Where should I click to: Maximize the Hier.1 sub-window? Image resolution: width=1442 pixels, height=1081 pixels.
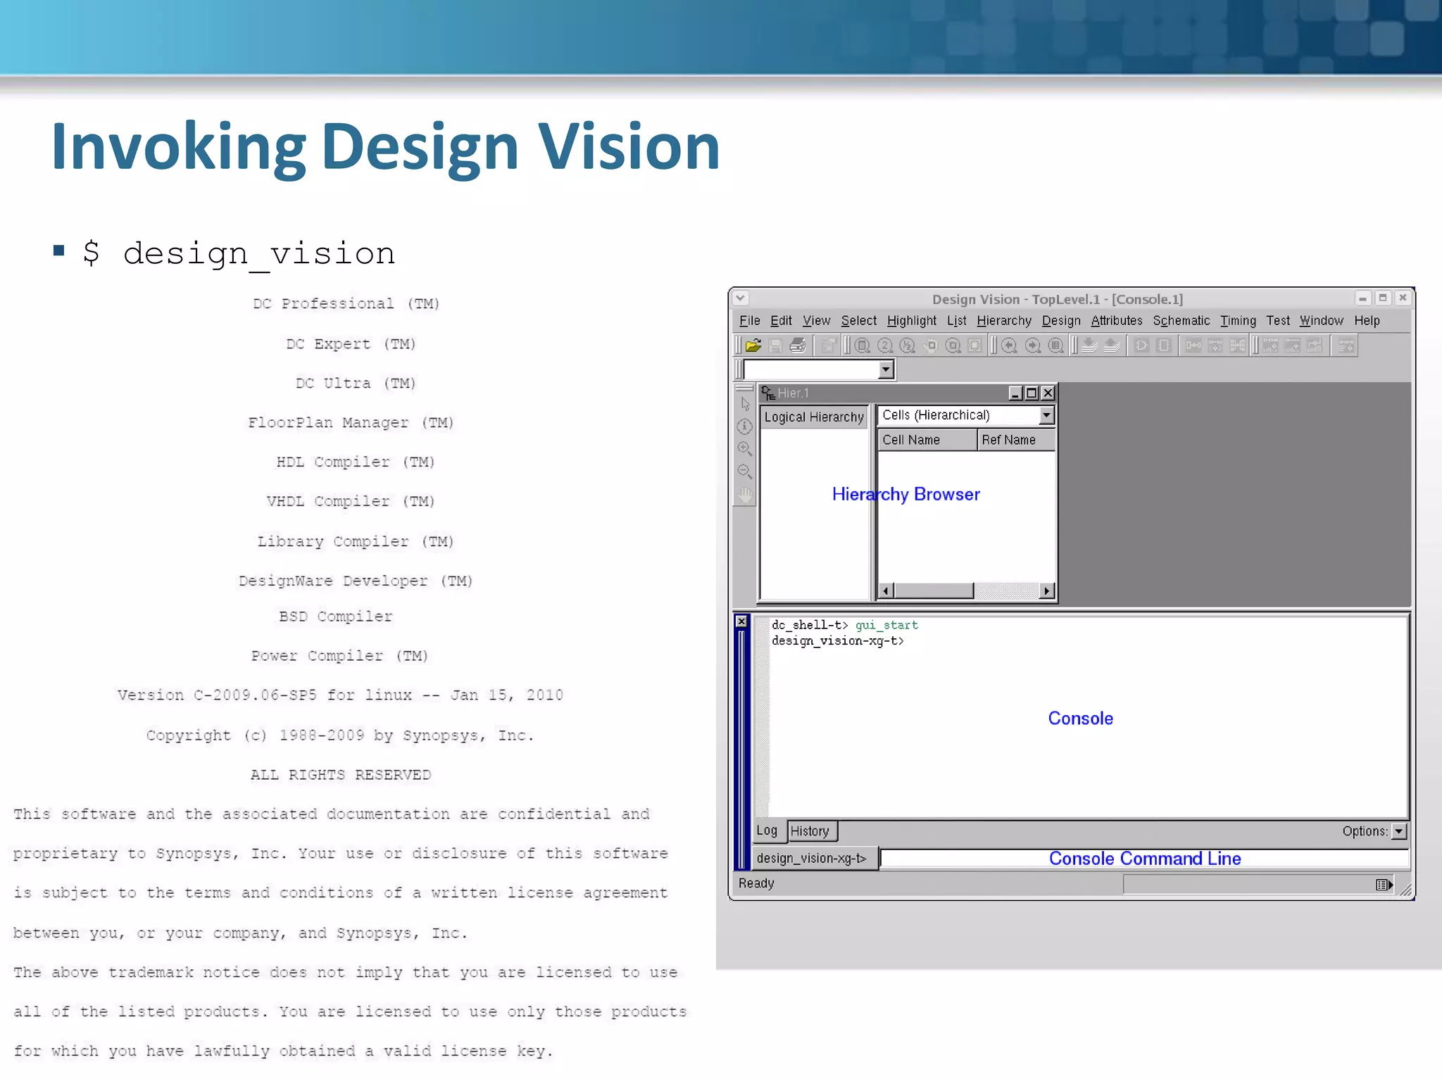[1032, 393]
